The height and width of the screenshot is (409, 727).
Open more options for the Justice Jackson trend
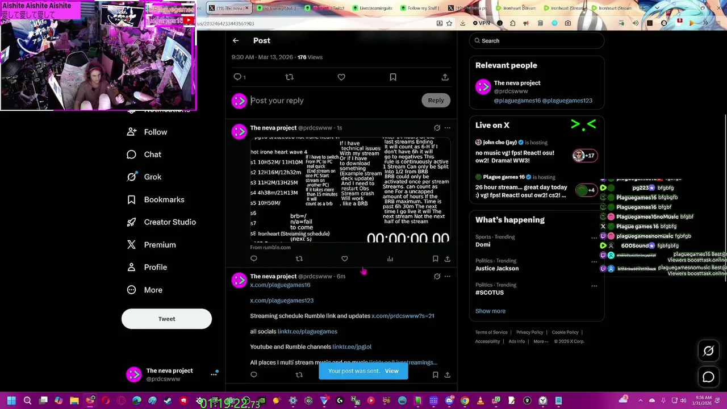click(594, 262)
